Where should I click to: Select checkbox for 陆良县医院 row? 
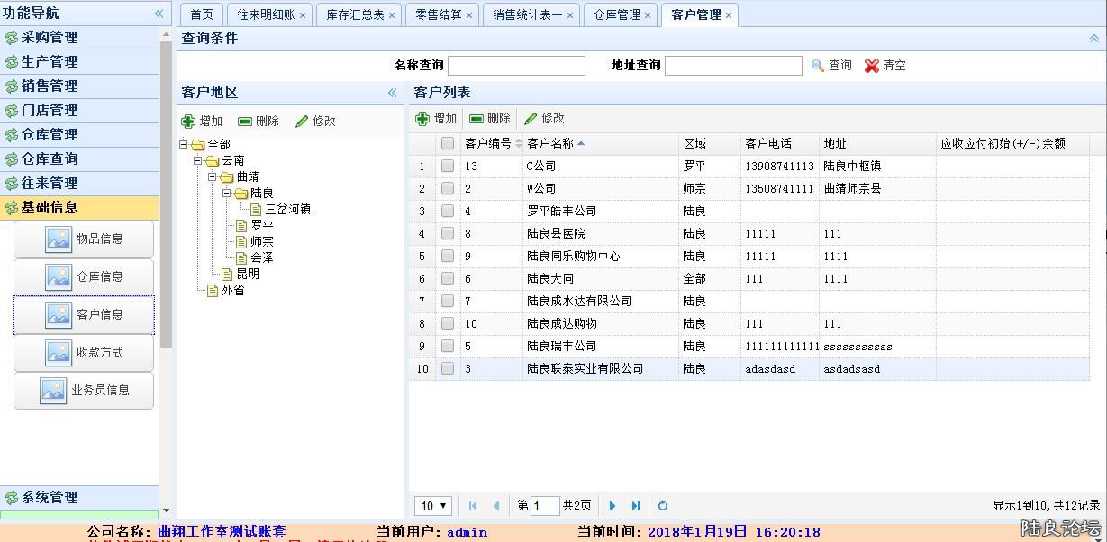448,234
